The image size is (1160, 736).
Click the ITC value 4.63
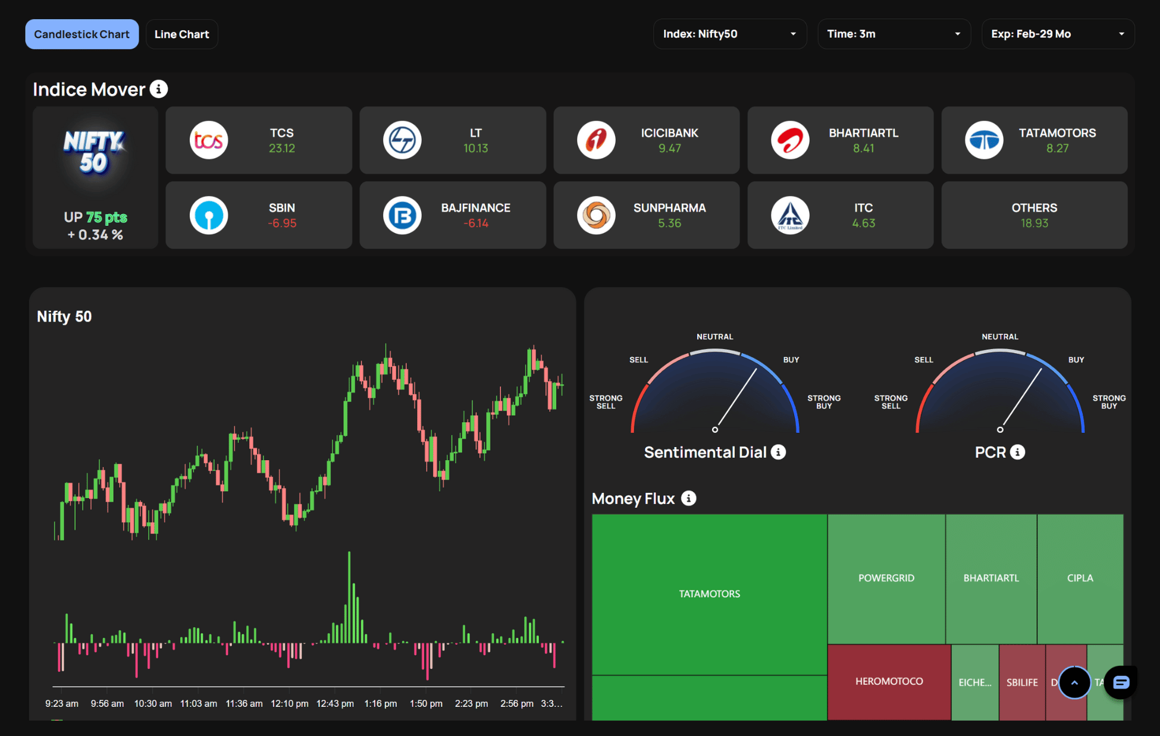[x=864, y=224]
